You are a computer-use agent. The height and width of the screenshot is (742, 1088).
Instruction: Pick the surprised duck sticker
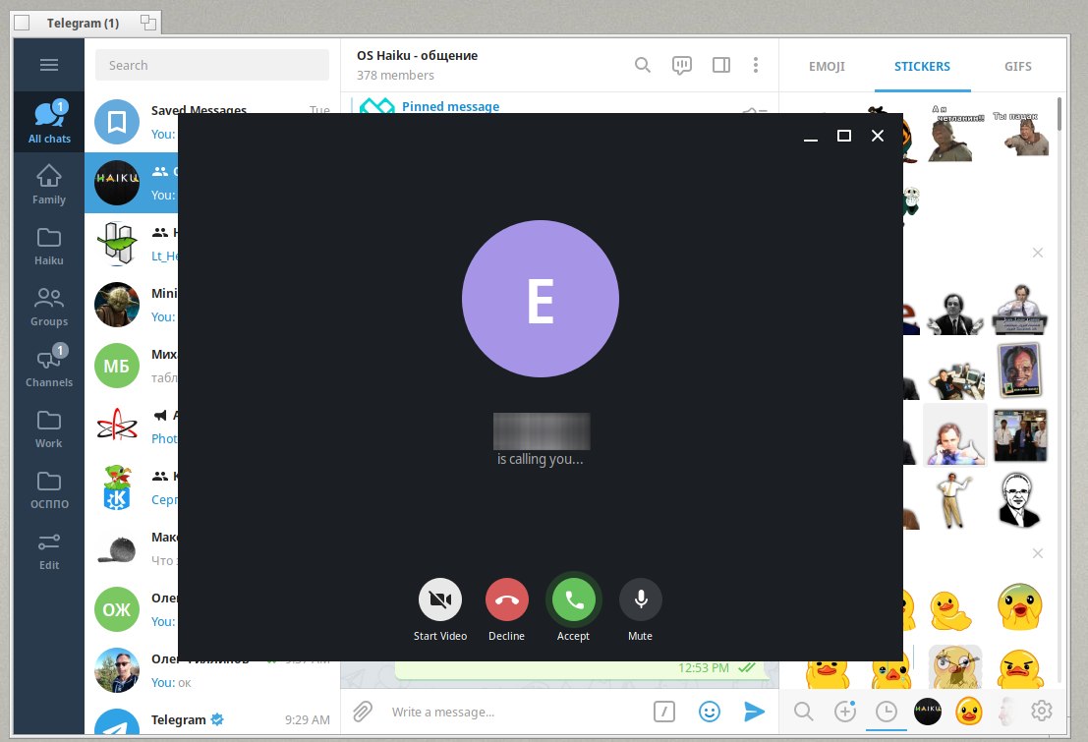(x=1020, y=606)
